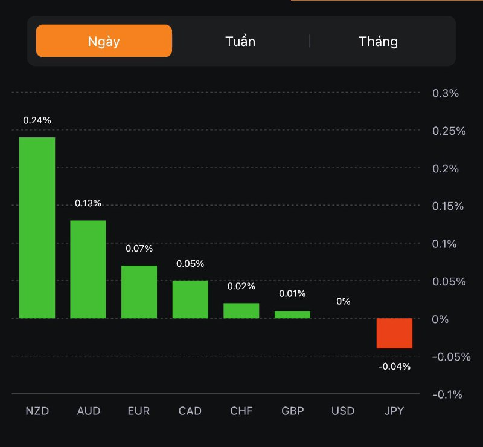
Task: Select the JPY currency axis label
Action: pyautogui.click(x=394, y=411)
